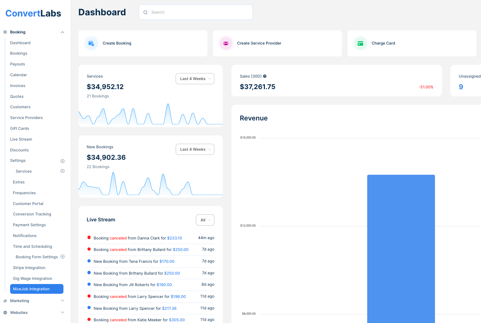Click the blue Revenue chart bar

click(401, 249)
